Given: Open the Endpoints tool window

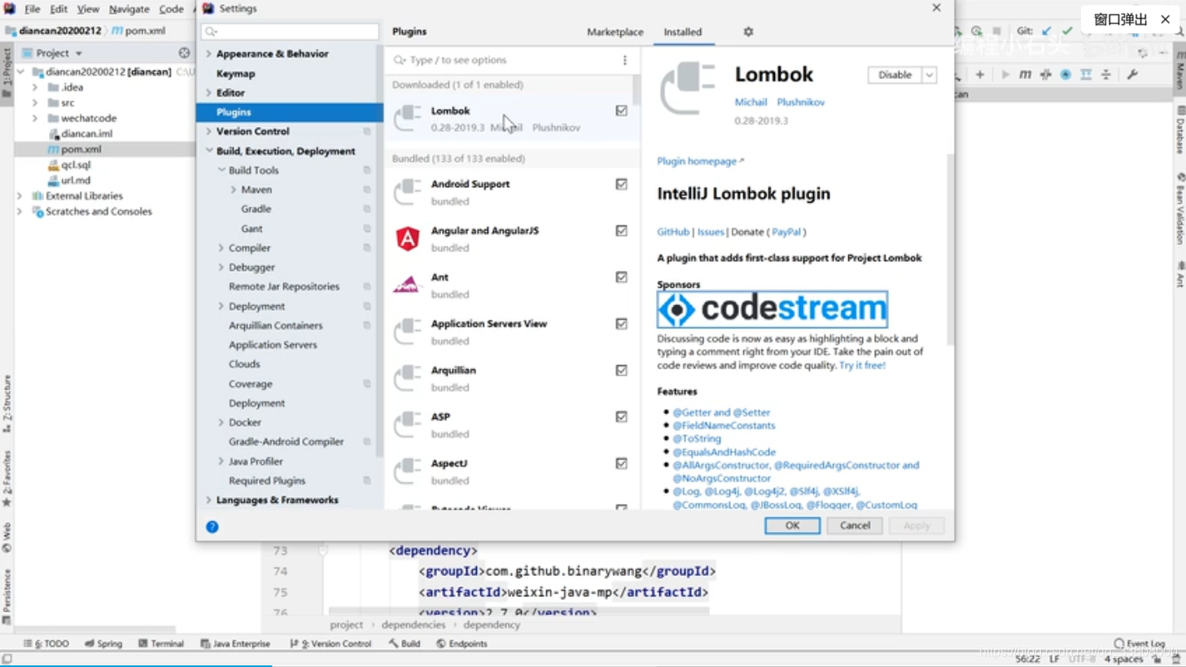Looking at the screenshot, I should click(x=462, y=643).
